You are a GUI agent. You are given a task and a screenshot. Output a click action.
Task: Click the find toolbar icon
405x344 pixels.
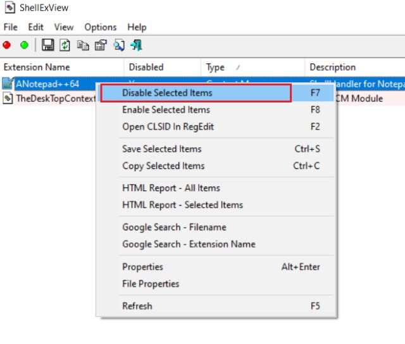(118, 45)
